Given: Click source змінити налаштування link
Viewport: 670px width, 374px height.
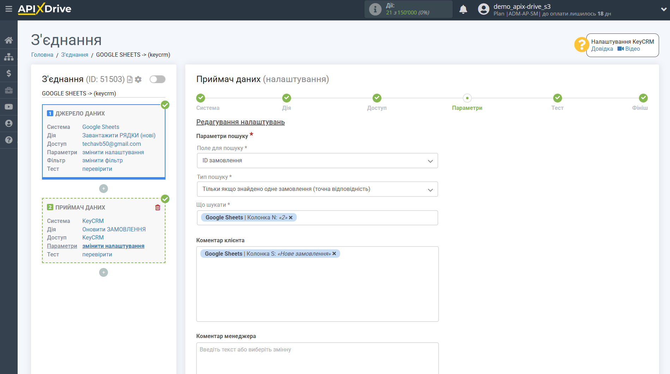Looking at the screenshot, I should click(x=113, y=152).
